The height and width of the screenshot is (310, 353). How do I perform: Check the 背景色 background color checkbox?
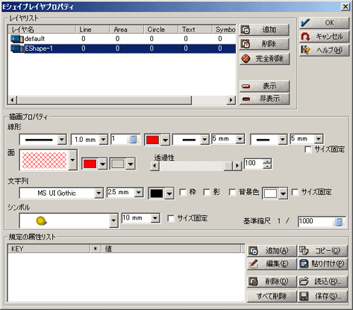(232, 192)
